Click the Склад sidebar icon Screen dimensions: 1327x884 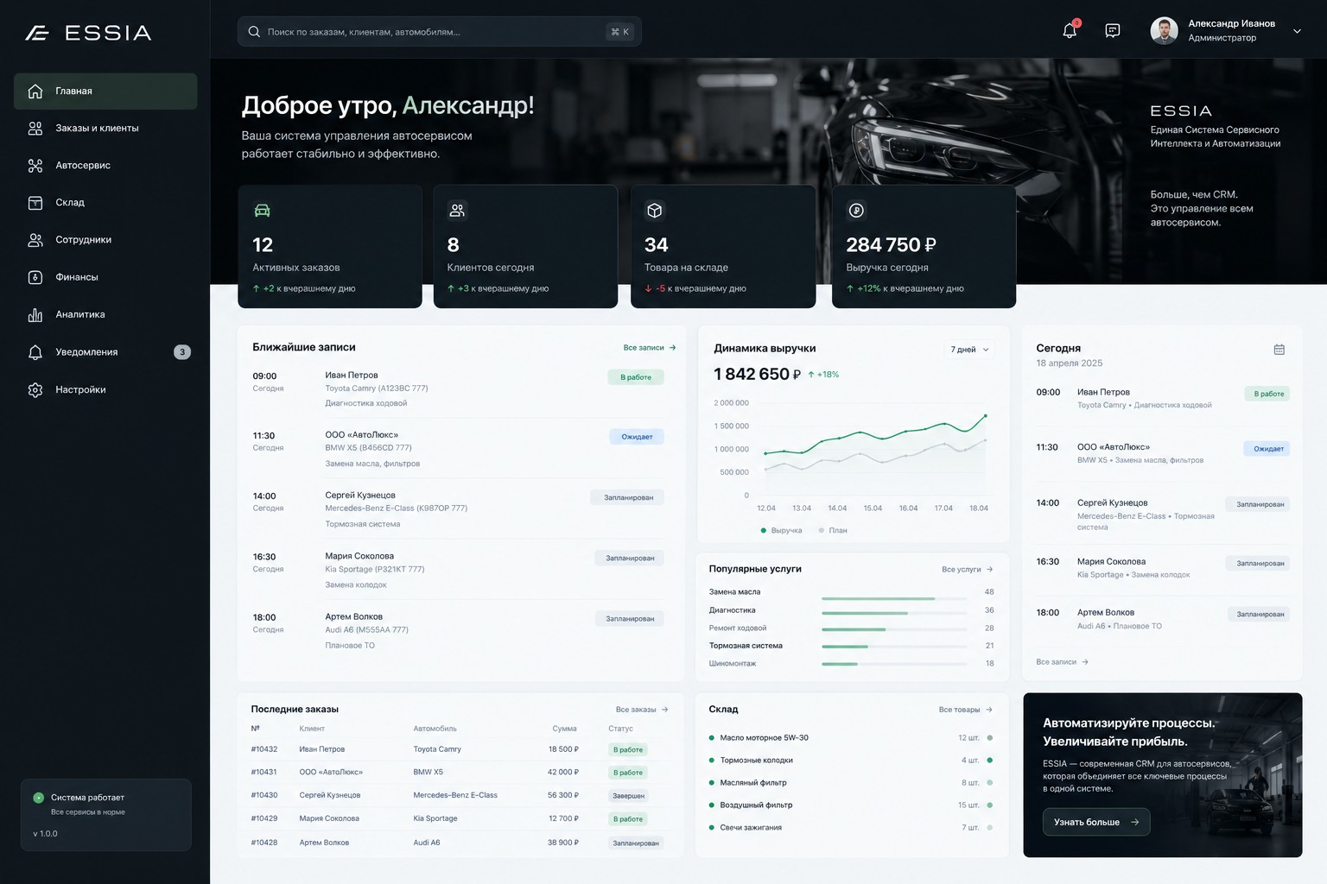tap(35, 203)
